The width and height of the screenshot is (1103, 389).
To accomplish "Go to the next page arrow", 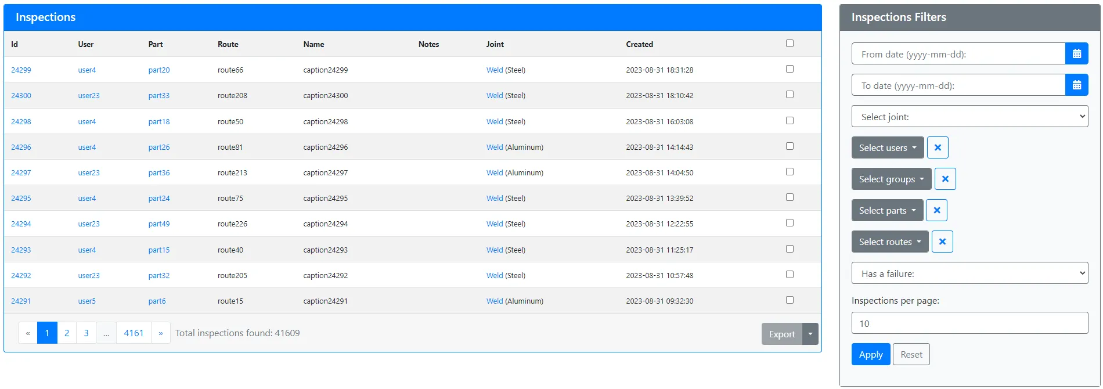I will 161,333.
